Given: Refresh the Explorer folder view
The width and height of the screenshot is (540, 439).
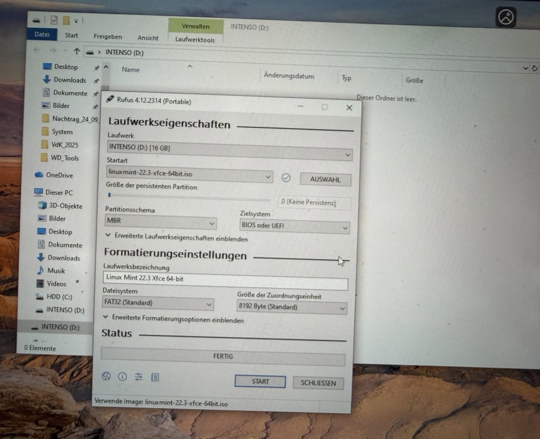Looking at the screenshot, I should [x=535, y=68].
